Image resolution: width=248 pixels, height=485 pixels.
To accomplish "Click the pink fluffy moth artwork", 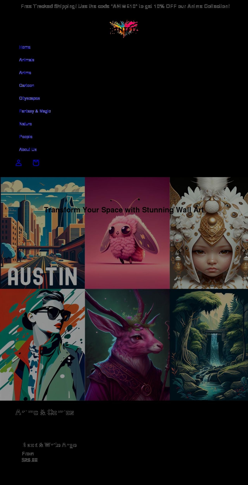I will click(127, 233).
